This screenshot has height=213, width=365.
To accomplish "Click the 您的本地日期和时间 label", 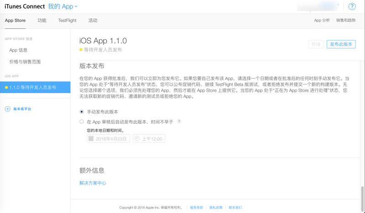I will (x=105, y=130).
